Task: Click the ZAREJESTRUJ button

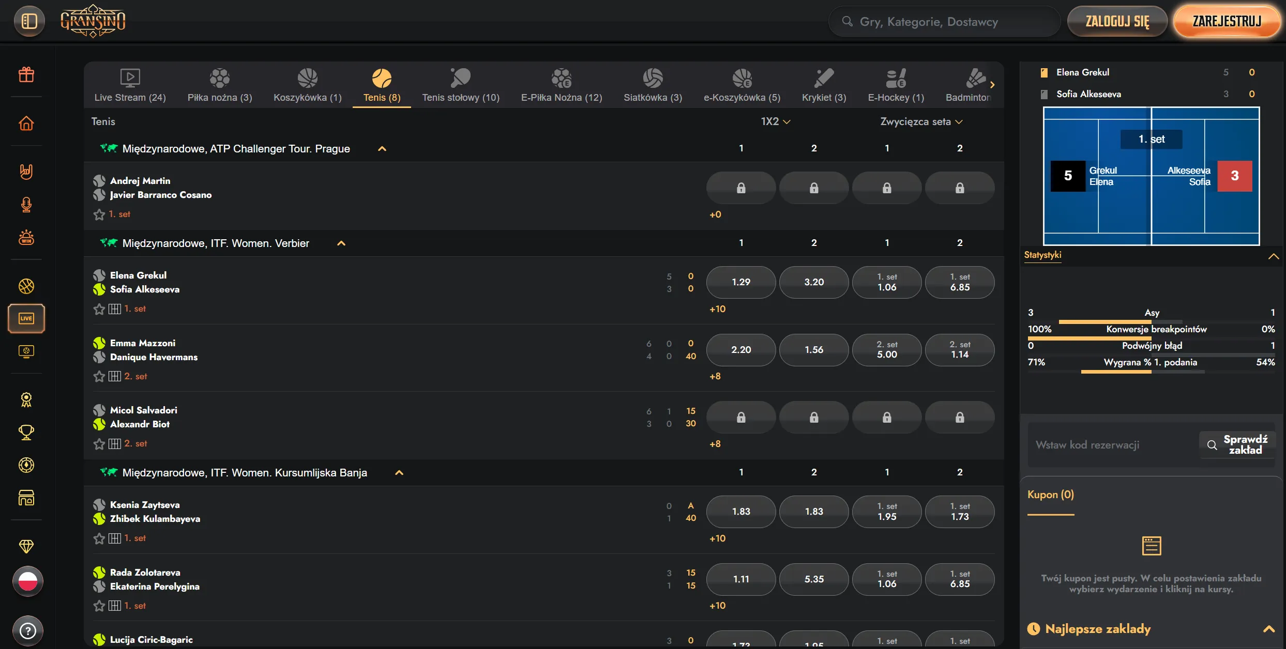Action: (x=1227, y=21)
